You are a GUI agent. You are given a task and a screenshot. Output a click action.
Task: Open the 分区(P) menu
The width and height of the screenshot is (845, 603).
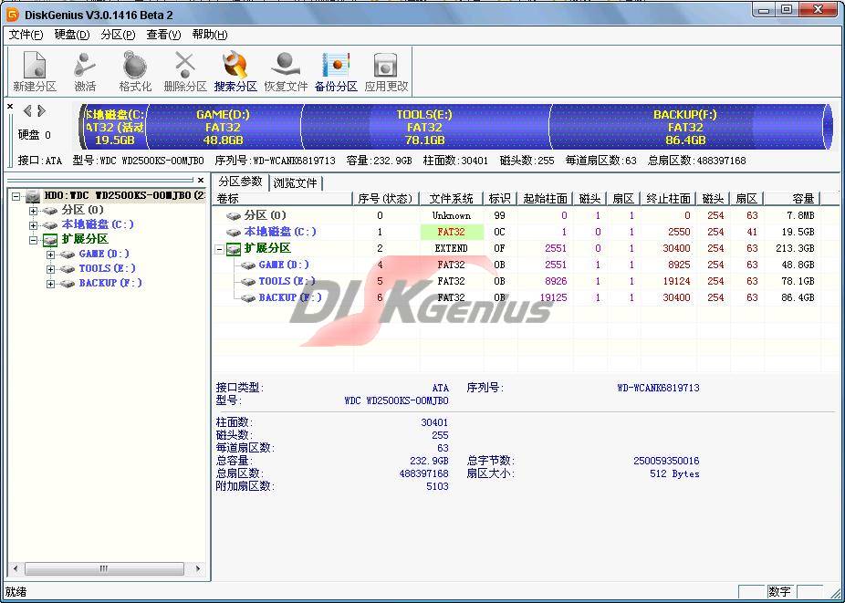[x=118, y=35]
